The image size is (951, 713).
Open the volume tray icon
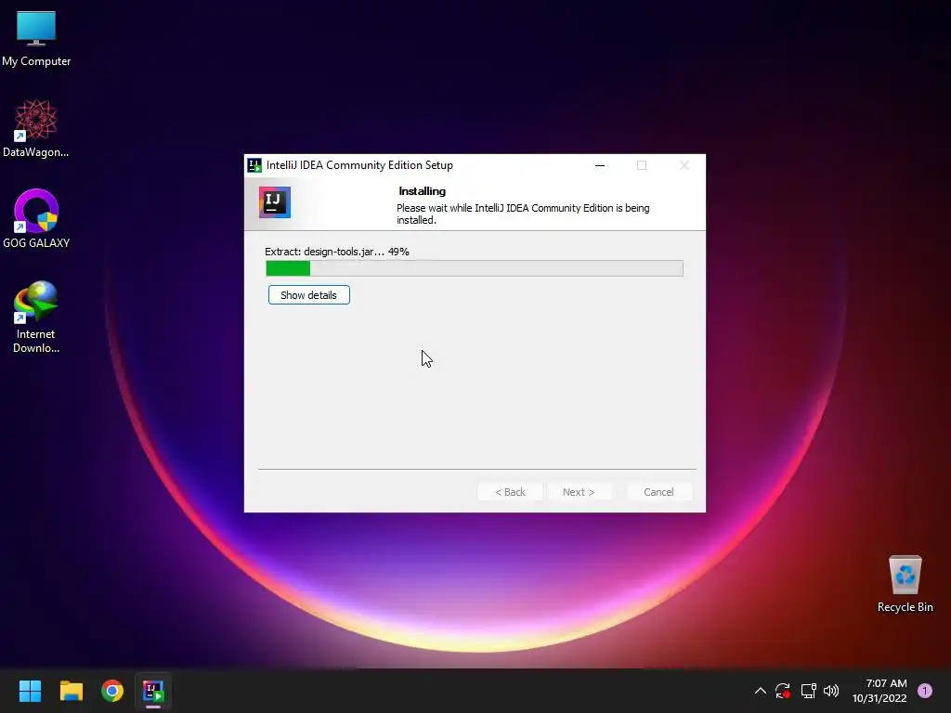click(831, 691)
